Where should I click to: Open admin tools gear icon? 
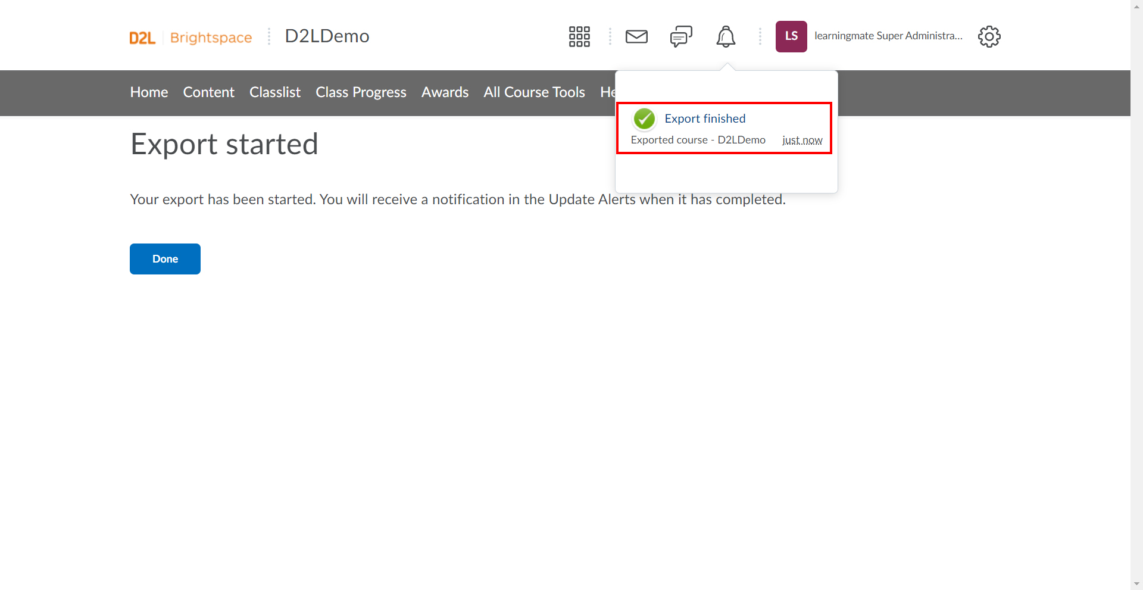tap(989, 36)
